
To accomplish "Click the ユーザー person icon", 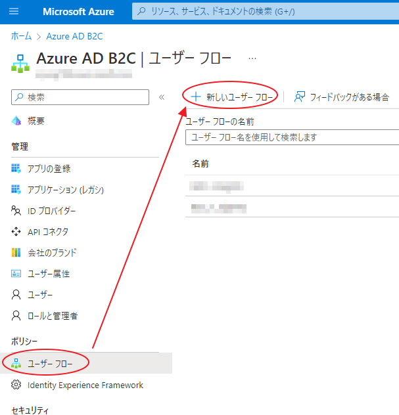I will click(16, 294).
